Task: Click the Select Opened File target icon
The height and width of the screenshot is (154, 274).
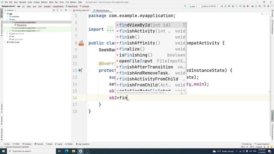Action: [54, 10]
